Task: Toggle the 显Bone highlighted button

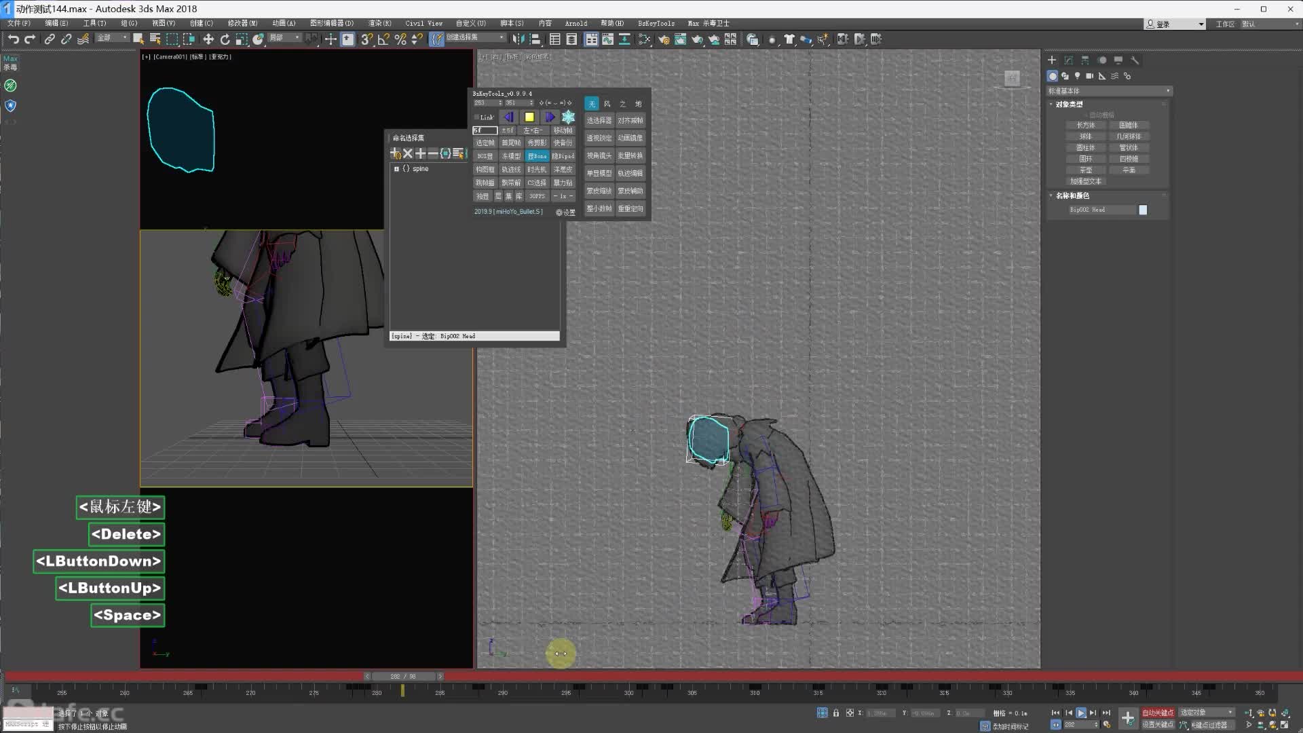Action: pos(537,156)
